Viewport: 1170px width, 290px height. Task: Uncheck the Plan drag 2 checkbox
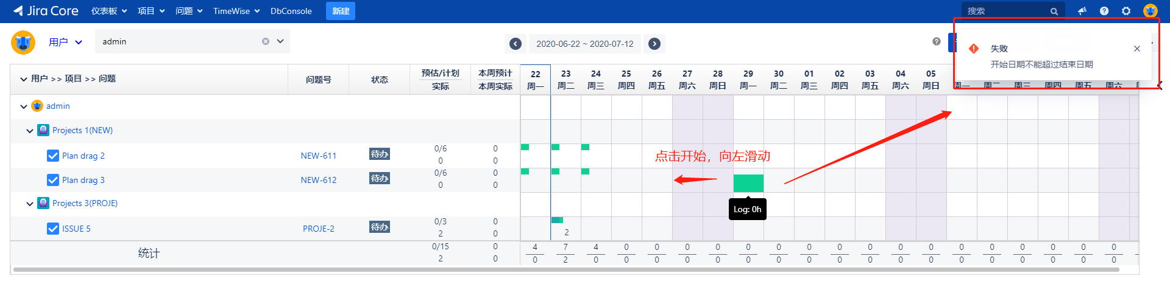(x=53, y=156)
